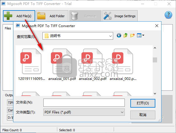Click the 打开(O) open button
Image resolution: width=176 pixels, height=133 pixels.
click(143, 103)
